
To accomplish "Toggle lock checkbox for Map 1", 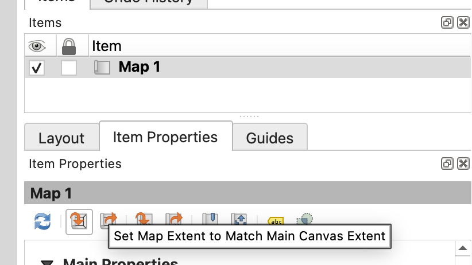I will (69, 68).
